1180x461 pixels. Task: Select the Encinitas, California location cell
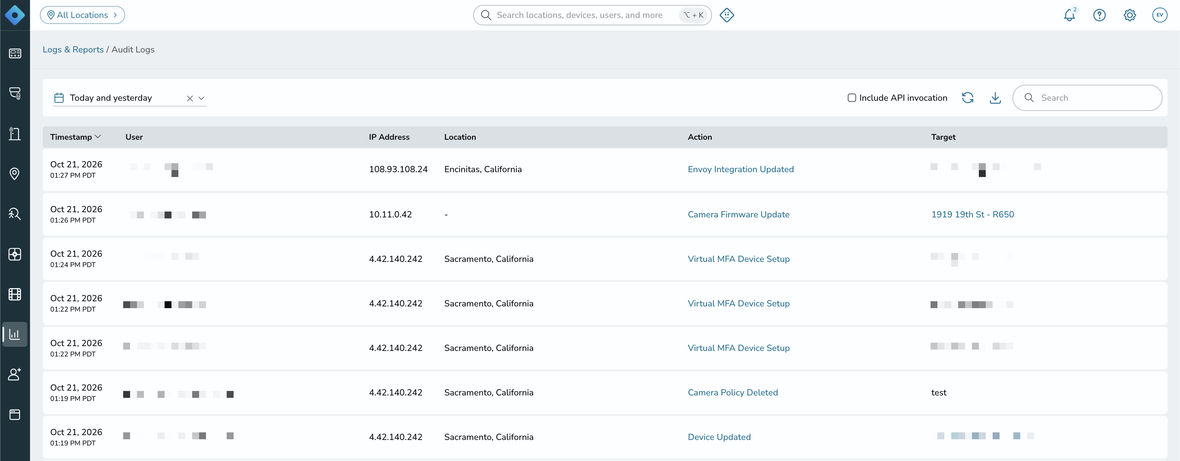[483, 169]
